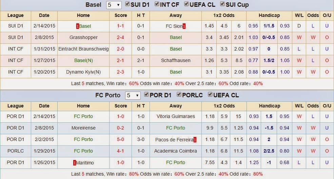This screenshot has height=179, width=334.
Task: Uncheck the PORLC filter
Action: pos(179,95)
